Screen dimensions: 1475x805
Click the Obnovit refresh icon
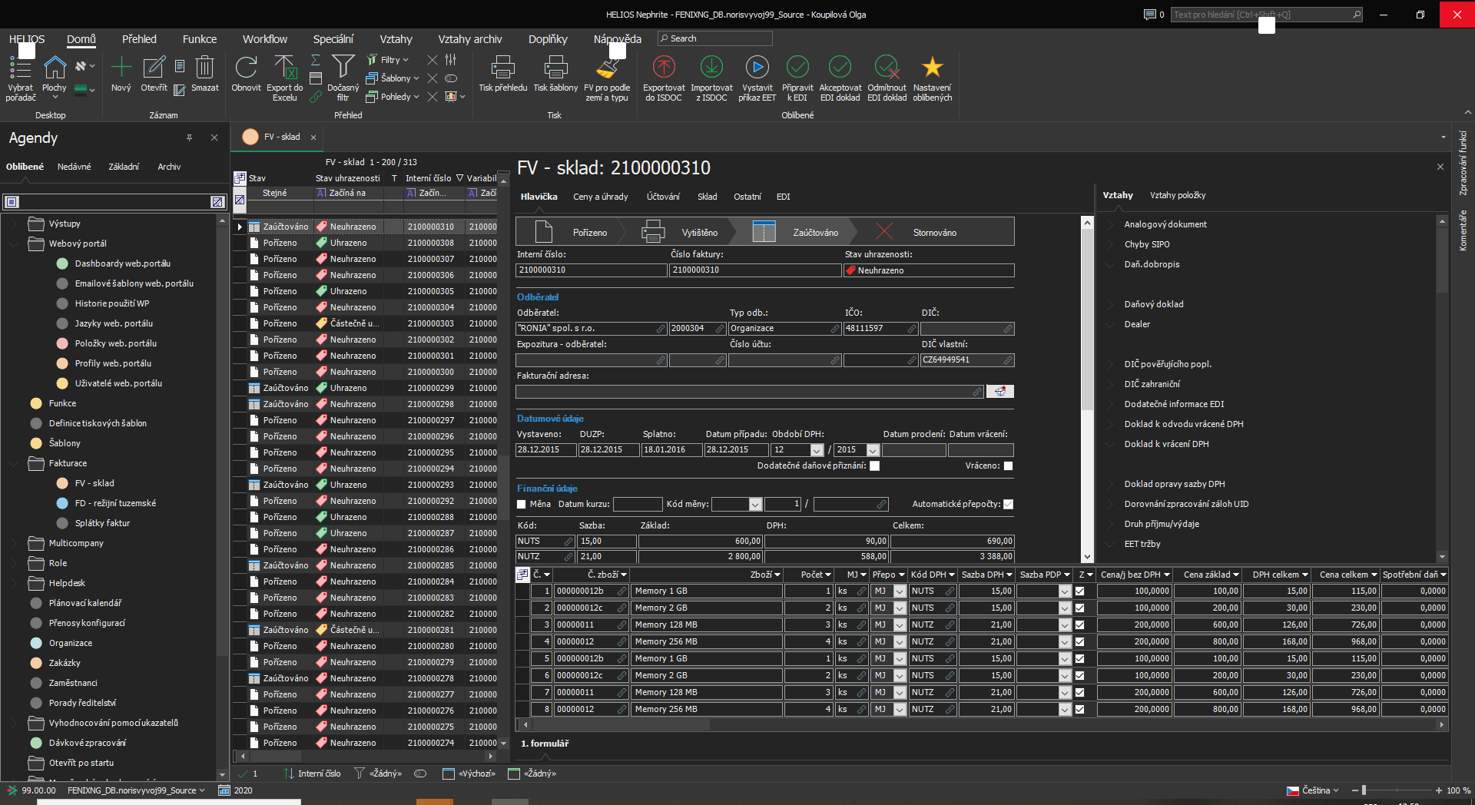pos(246,68)
